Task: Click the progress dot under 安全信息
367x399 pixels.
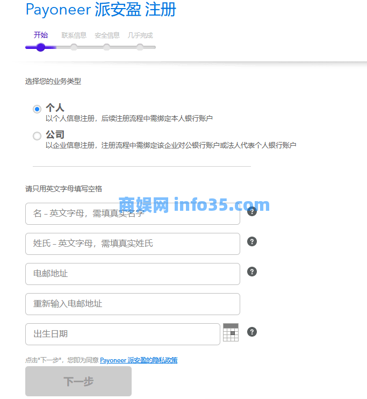Action: [107, 47]
